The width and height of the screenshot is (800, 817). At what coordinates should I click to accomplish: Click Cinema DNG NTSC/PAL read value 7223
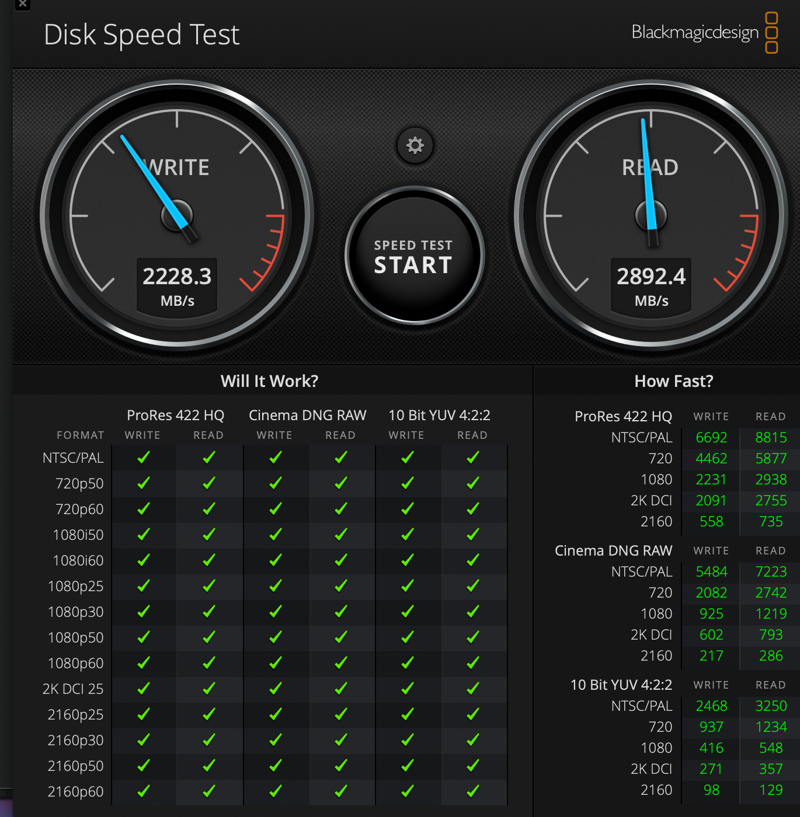pos(771,572)
